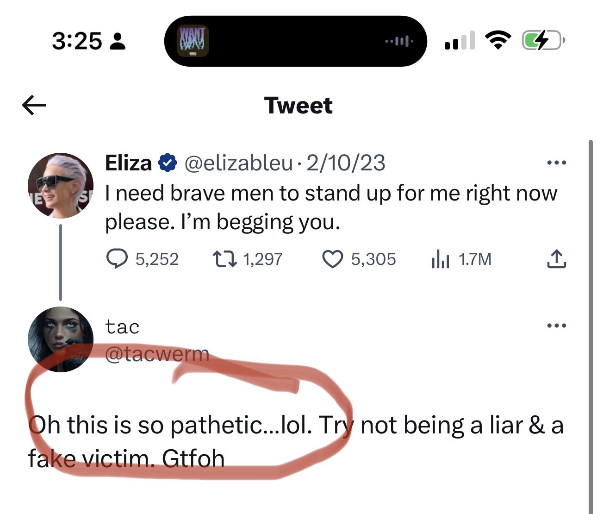This screenshot has width=597, height=514.
Task: Open the now-playing album art in Dynamic Island
Action: pyautogui.click(x=194, y=41)
